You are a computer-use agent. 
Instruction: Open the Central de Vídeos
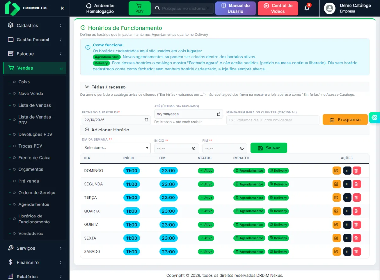[278, 8]
